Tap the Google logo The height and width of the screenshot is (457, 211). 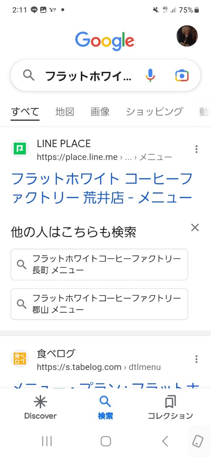[105, 41]
